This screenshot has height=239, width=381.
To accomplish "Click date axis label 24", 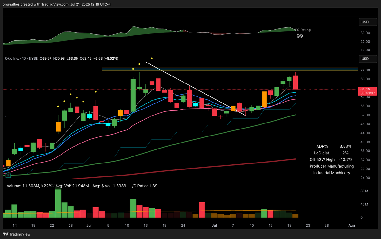I will pyautogui.click(x=183, y=225).
